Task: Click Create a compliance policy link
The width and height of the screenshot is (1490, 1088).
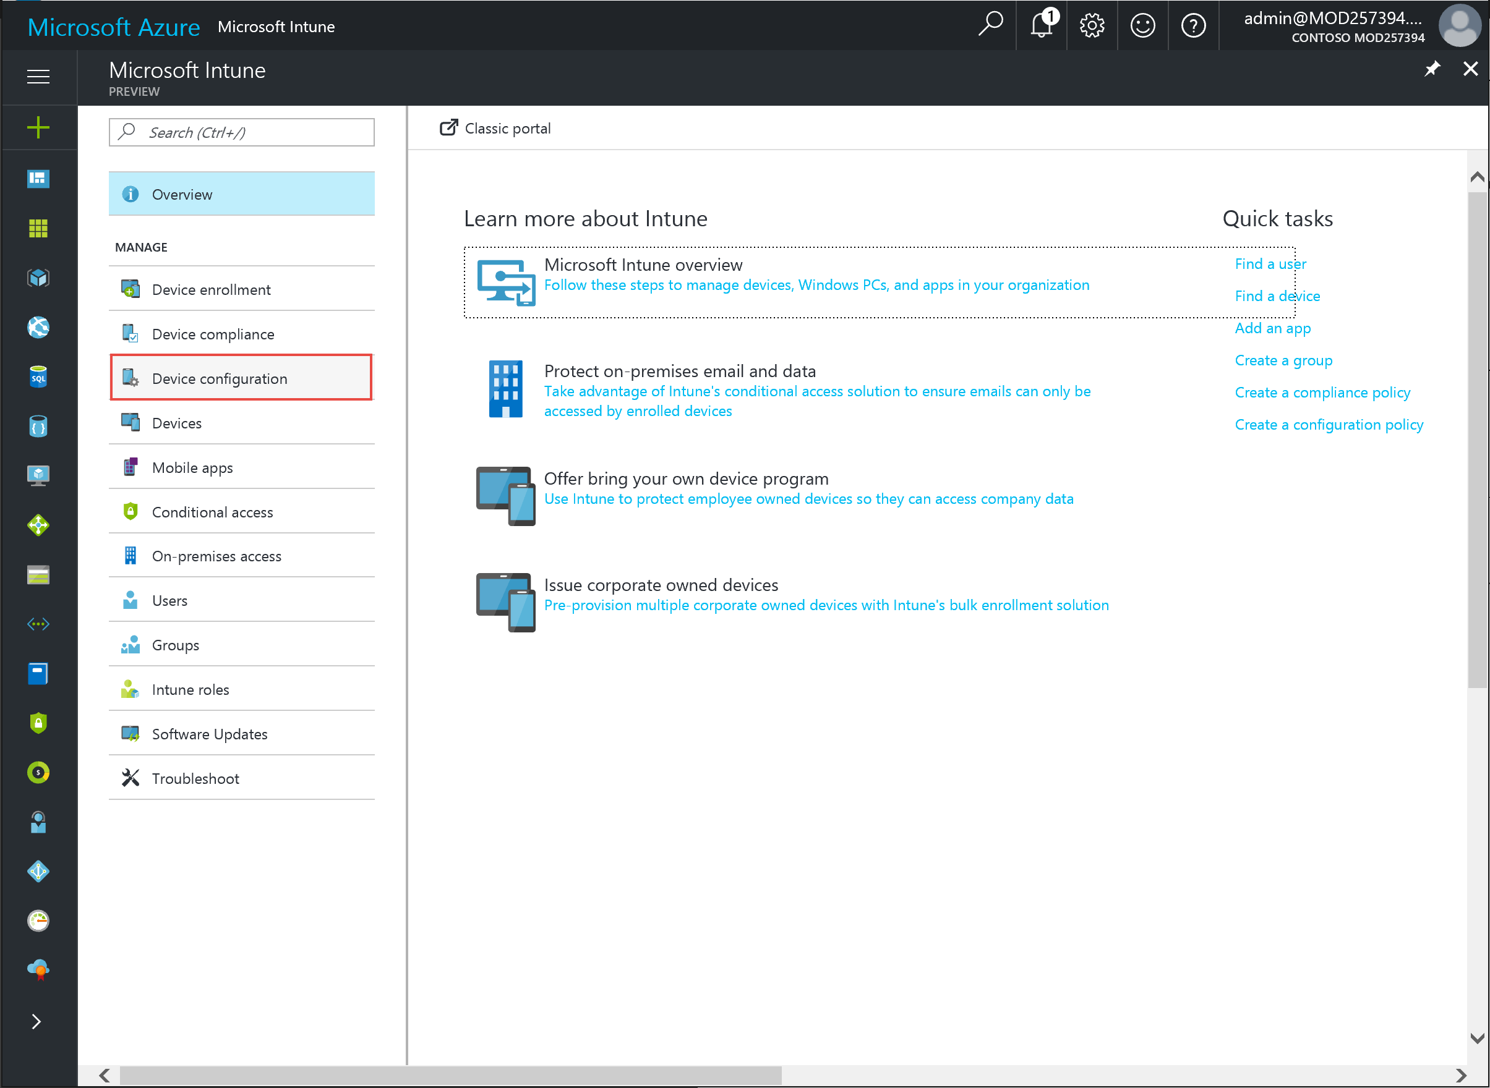Action: point(1322,393)
